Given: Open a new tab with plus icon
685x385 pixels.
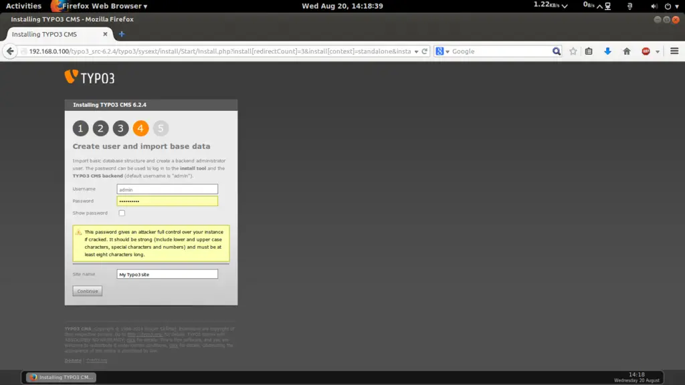Looking at the screenshot, I should click(x=122, y=34).
